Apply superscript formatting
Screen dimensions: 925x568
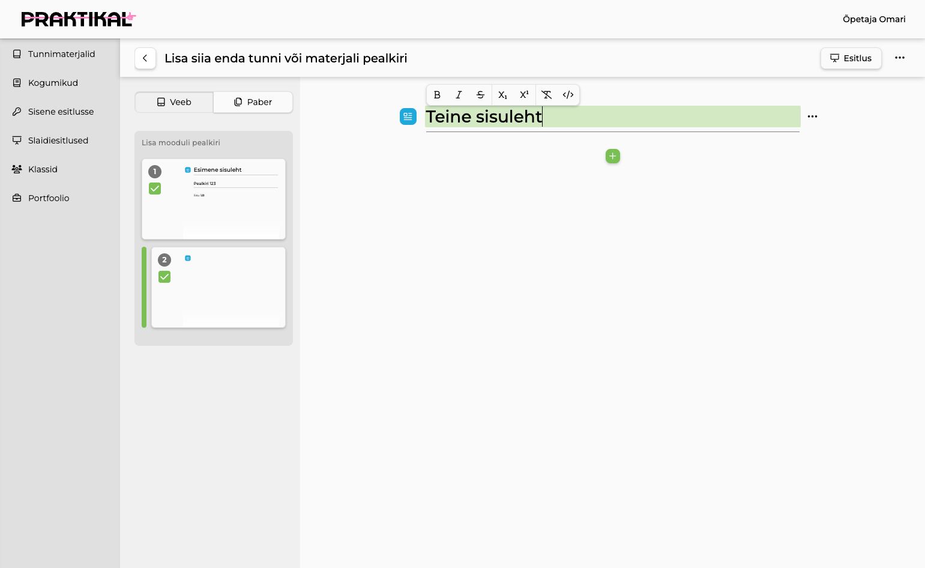(x=524, y=95)
